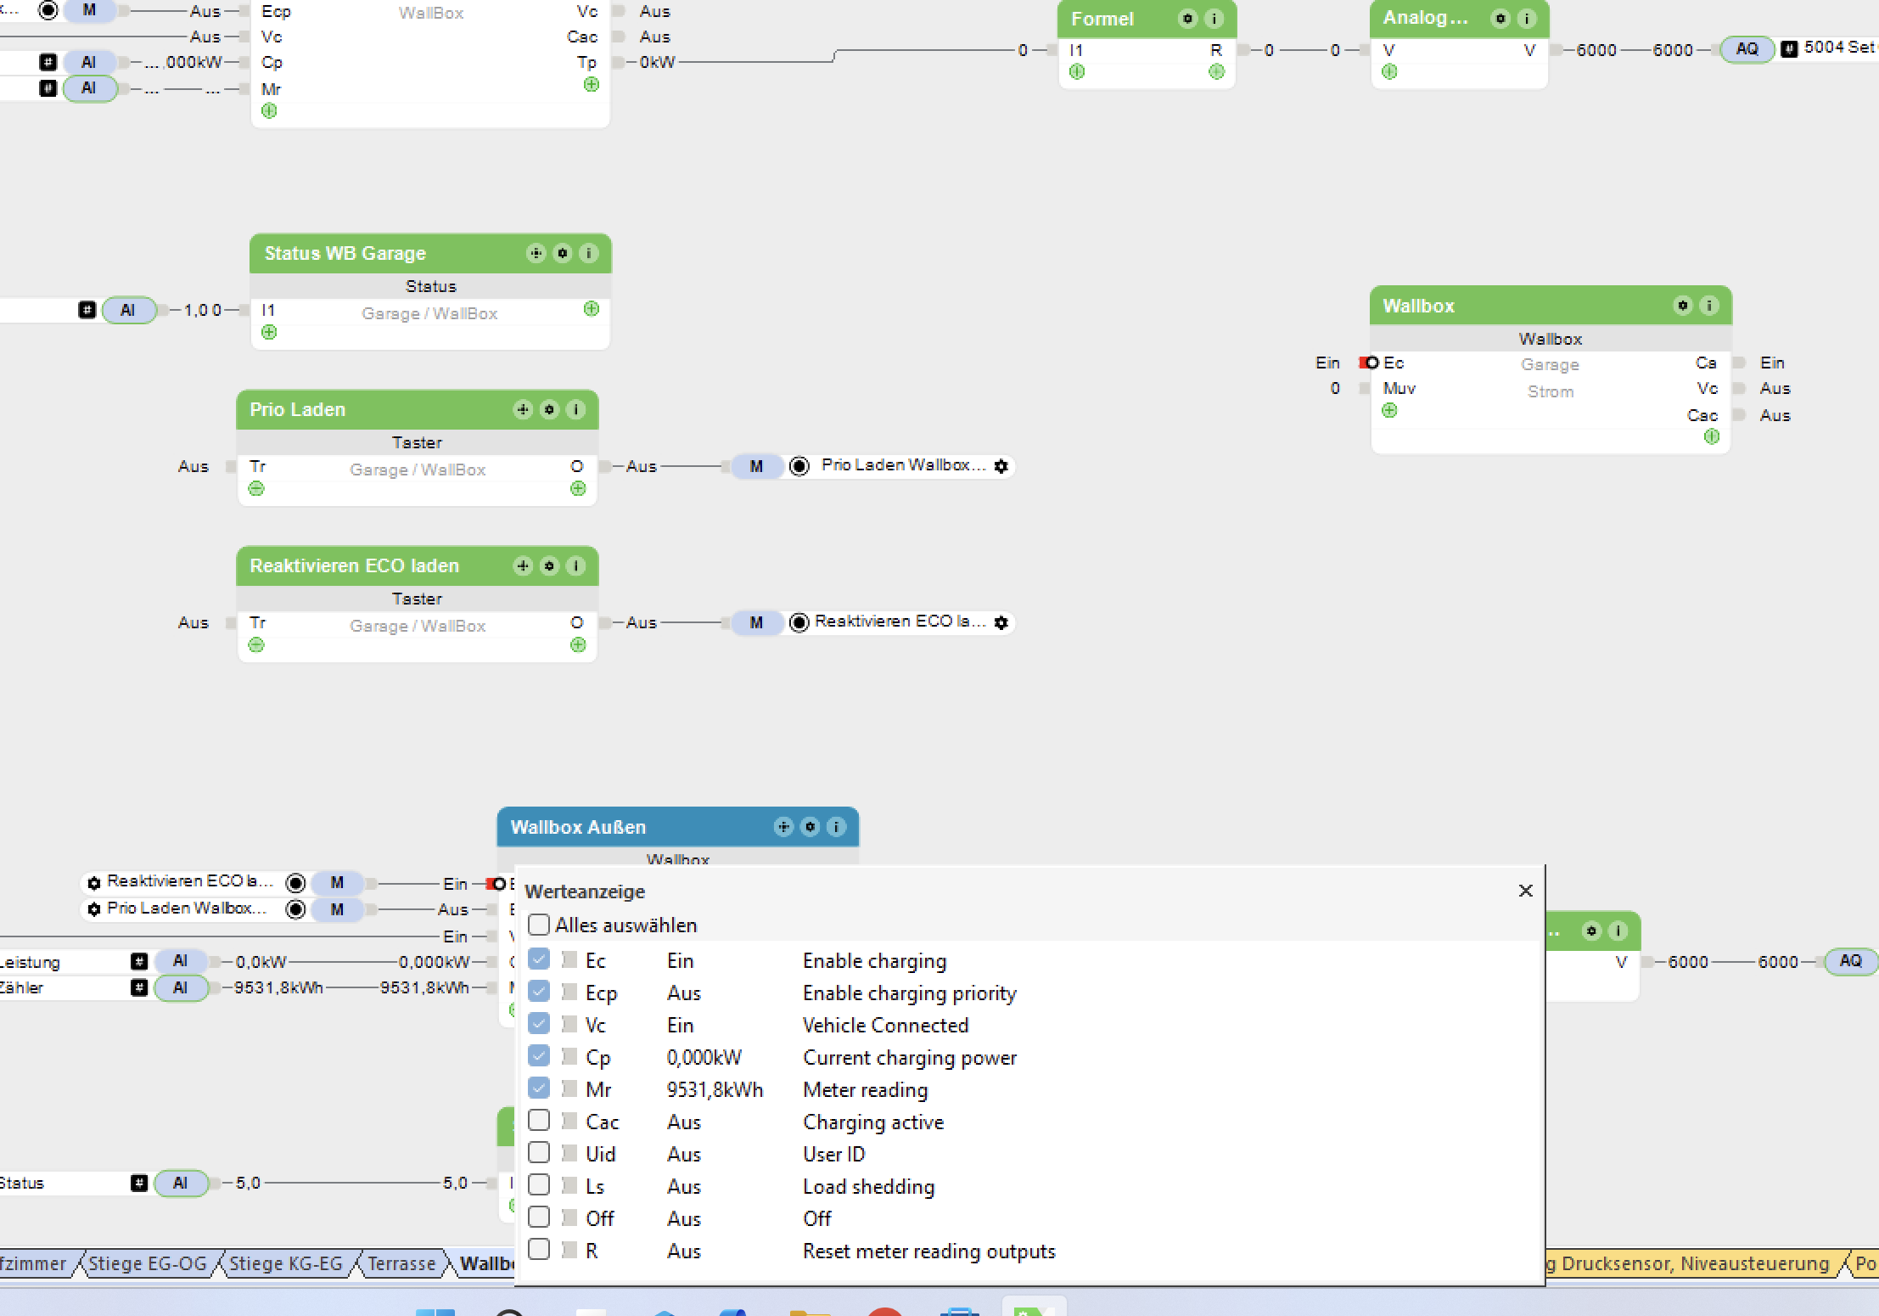
Task: Open settings gear on Status WB Garage block
Action: tap(562, 253)
